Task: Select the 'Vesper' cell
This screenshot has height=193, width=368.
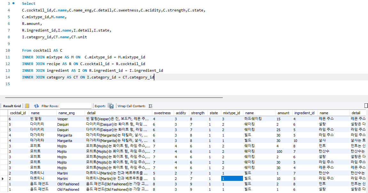Action: tap(71, 119)
